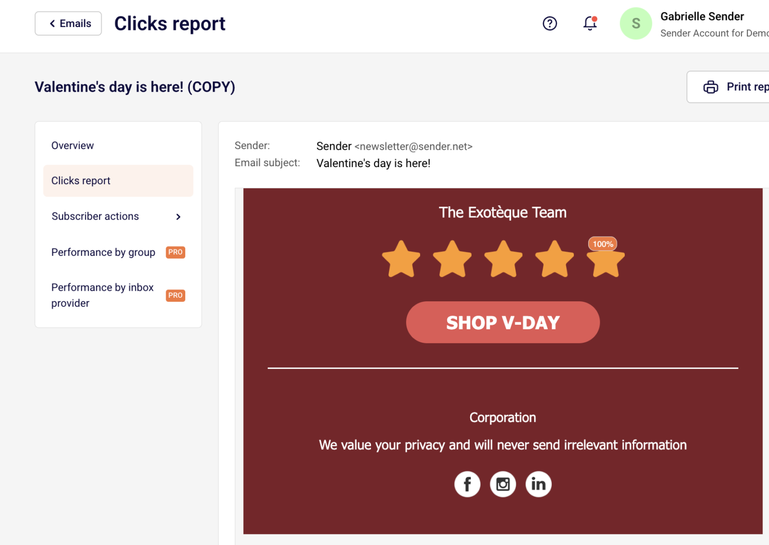Click the campaign title "Valentine's day is here! (COPY)"
769x545 pixels.
(135, 87)
